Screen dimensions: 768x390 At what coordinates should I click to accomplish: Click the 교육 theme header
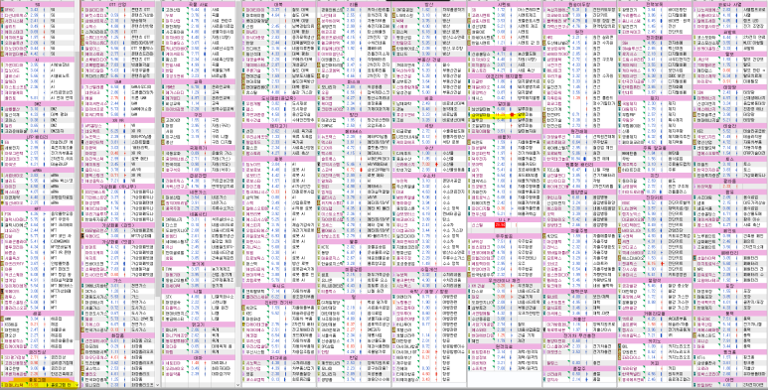pos(199,81)
